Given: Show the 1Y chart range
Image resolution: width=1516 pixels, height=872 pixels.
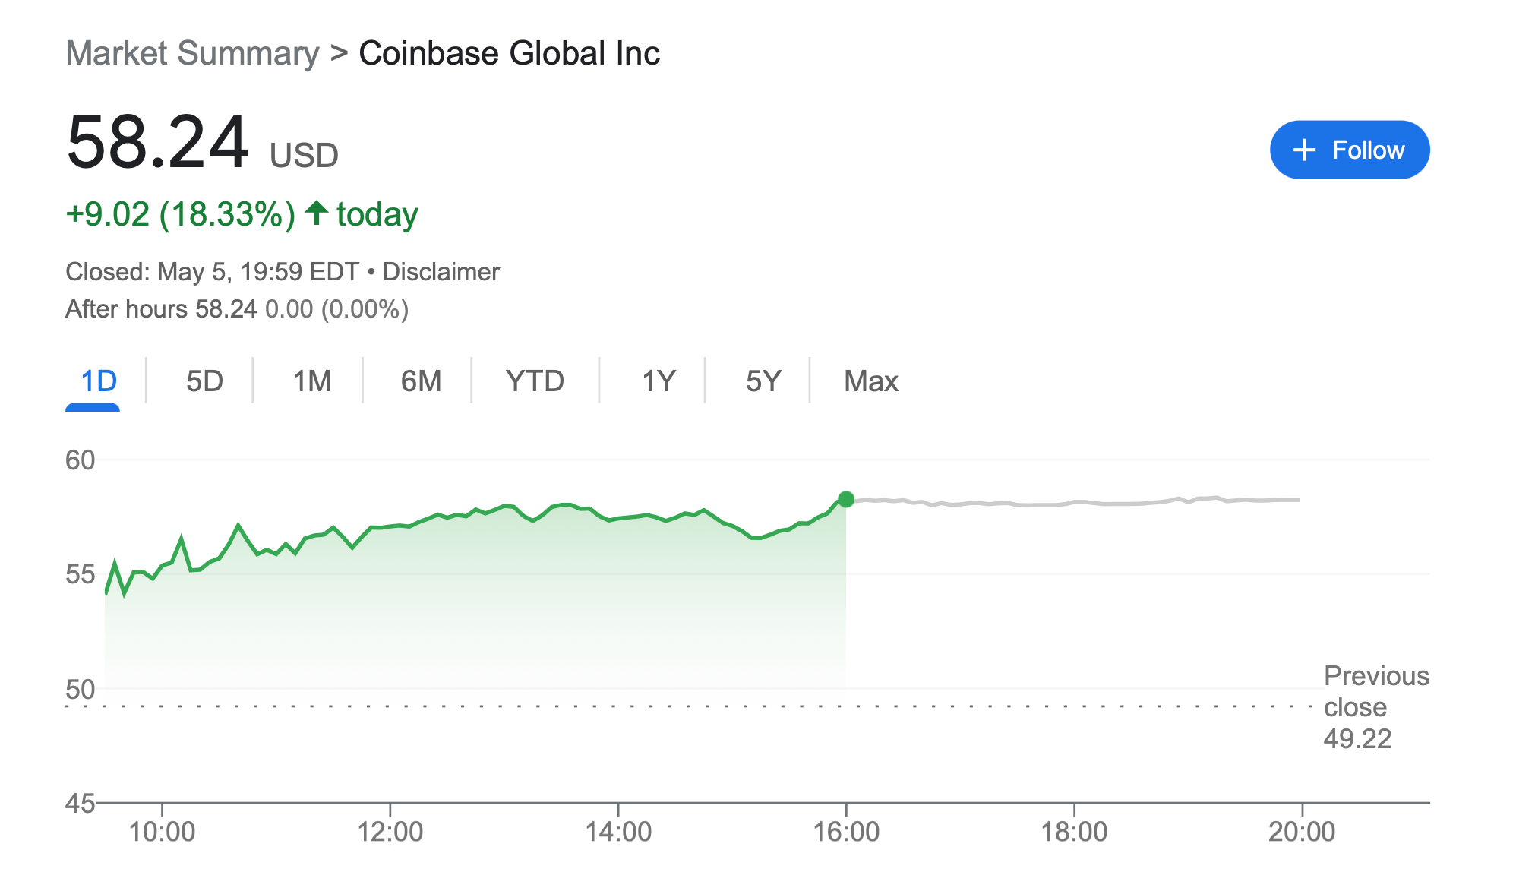Looking at the screenshot, I should [x=658, y=381].
